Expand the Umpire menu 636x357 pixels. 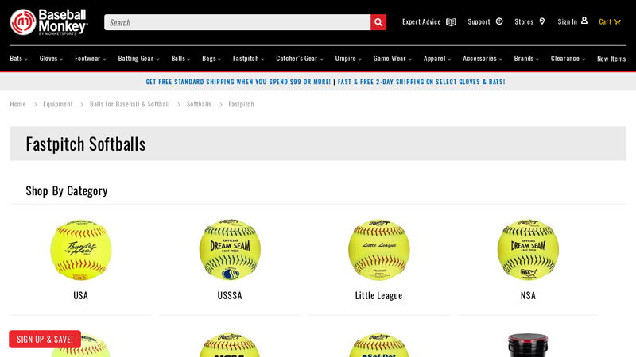coord(348,59)
